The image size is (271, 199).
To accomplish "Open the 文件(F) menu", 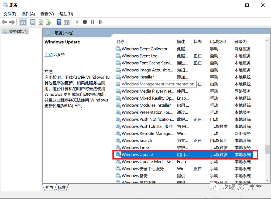I will pos(10,14).
